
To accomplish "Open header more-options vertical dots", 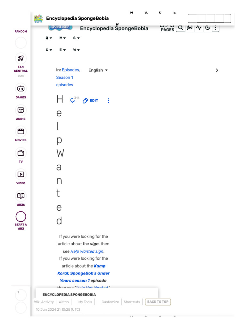I will click(x=216, y=28).
